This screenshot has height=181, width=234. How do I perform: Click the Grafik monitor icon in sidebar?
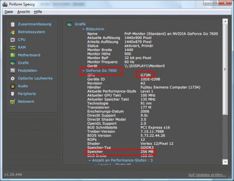[13, 63]
